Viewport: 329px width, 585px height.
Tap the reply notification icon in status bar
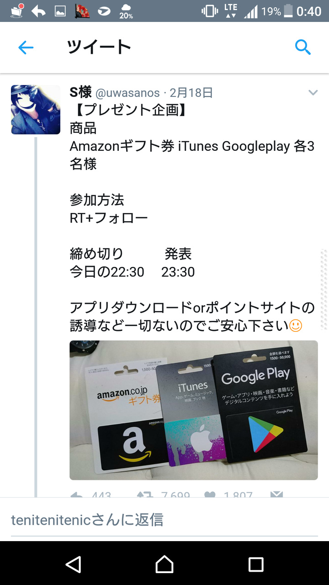(x=38, y=11)
